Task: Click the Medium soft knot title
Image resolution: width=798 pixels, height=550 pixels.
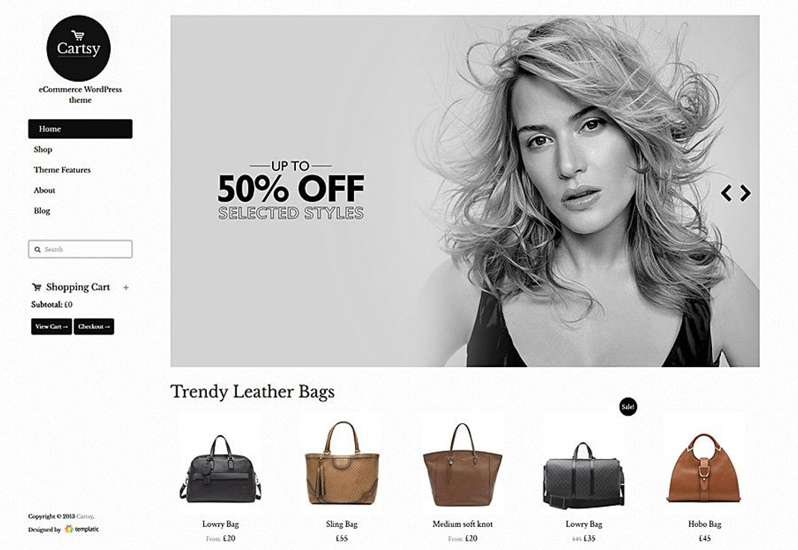Action: [463, 524]
